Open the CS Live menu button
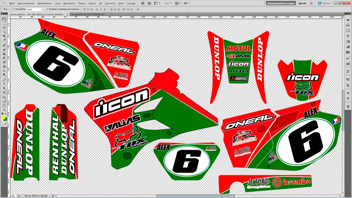Viewport: 352px width, 198px height. pyautogui.click(x=325, y=3)
